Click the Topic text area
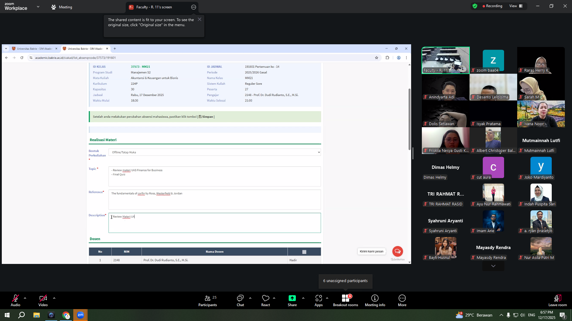The height and width of the screenshot is (321, 572). tap(214, 177)
